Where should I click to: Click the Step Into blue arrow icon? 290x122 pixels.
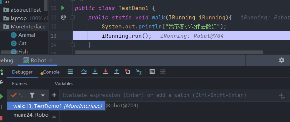click(95, 72)
